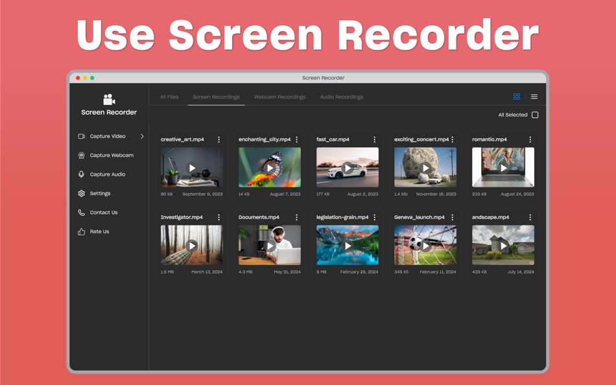This screenshot has width=616, height=385.
Task: Play the Documents.mp4 video
Action: point(270,246)
